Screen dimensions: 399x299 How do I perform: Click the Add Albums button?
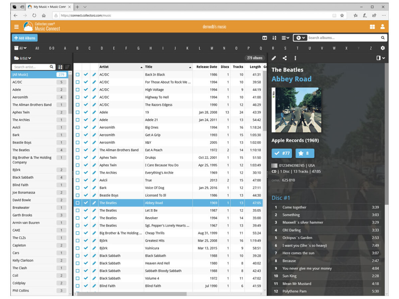pyautogui.click(x=25, y=38)
